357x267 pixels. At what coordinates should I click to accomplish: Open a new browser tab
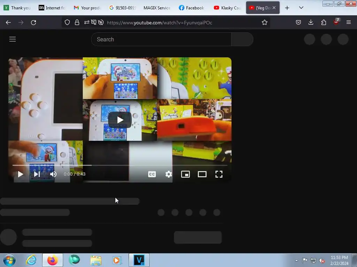coord(287,8)
